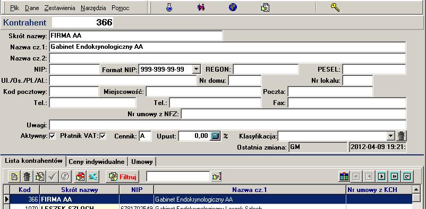Click in the Nr domu field
This screenshot has height=209, width=426.
coord(245,81)
